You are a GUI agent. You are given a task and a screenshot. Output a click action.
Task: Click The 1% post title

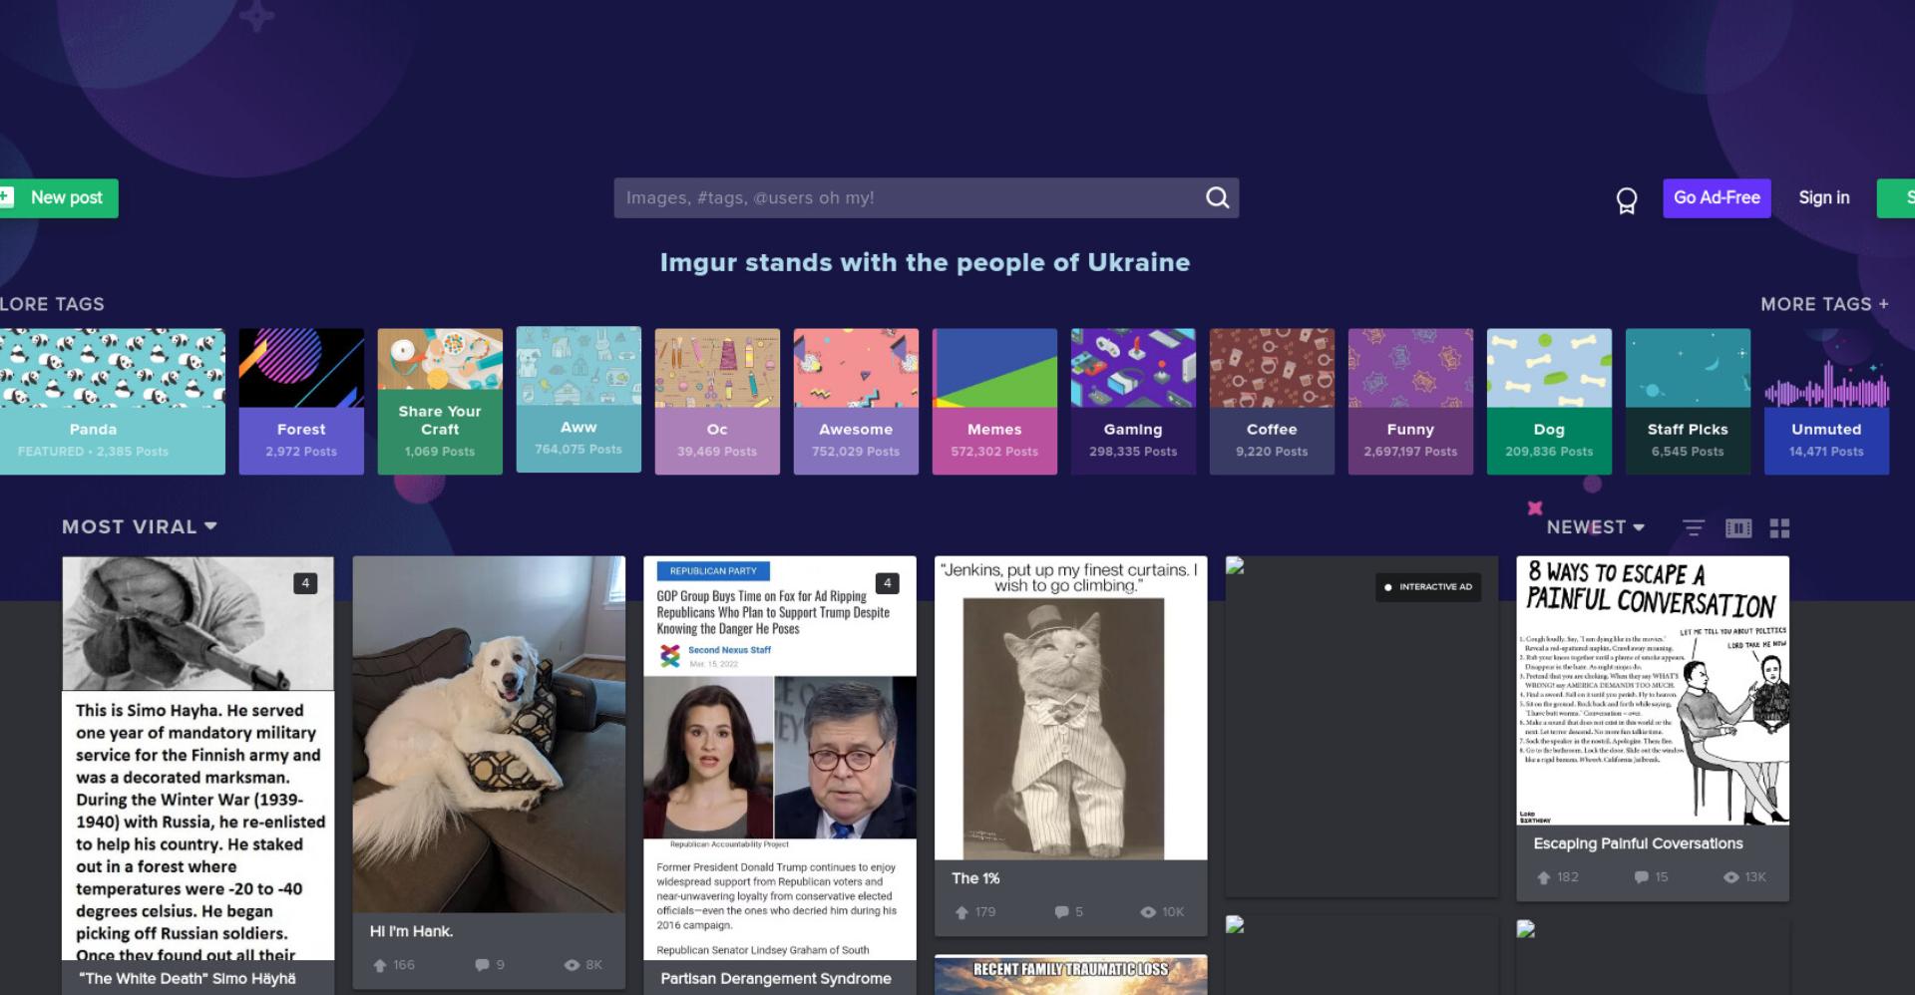point(975,878)
